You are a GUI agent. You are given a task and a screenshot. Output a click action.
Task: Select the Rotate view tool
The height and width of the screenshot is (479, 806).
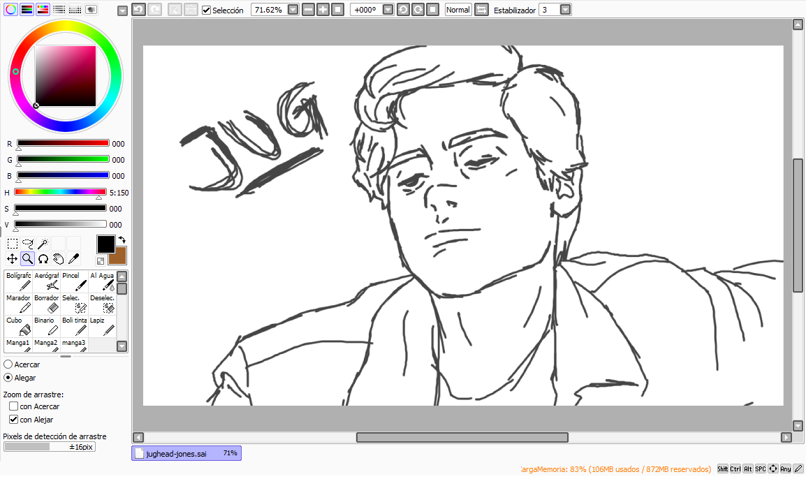pyautogui.click(x=43, y=259)
